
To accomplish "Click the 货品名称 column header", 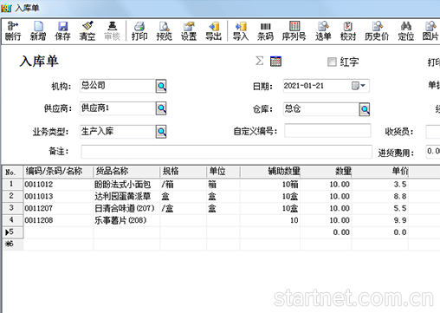I will 126,172.
